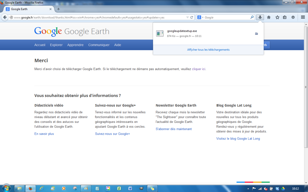
Task: Open containing folder for googleupdatesetup.exe
Action: pos(256,34)
